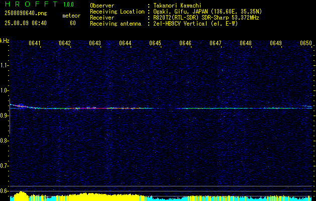The width and height of the screenshot is (316, 201).
Task: Click receiver R820T2(RTL-SDR) SDR-Sharp 53.372MHz
Action: [x=206, y=18]
